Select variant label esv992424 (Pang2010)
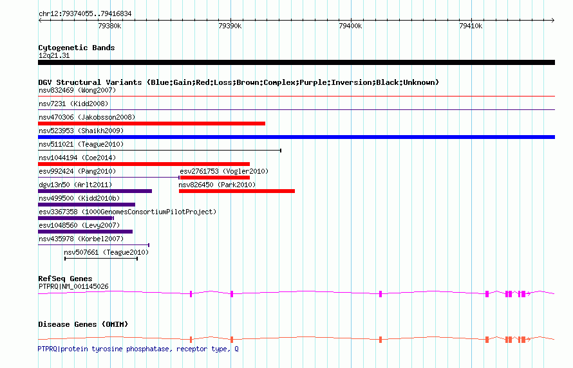Screen dimensions: 573x368 click(x=77, y=171)
